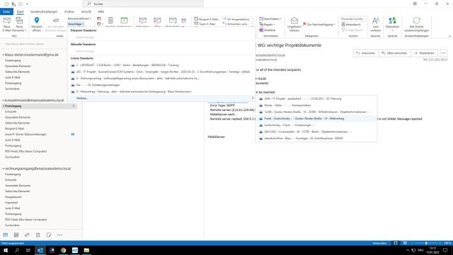Click the Neue E-Mail icon

tap(7, 21)
